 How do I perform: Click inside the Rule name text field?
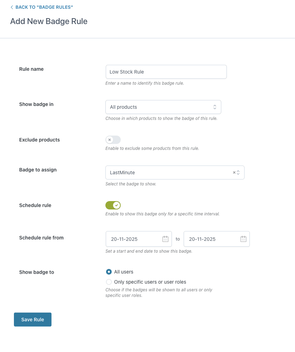(x=166, y=71)
